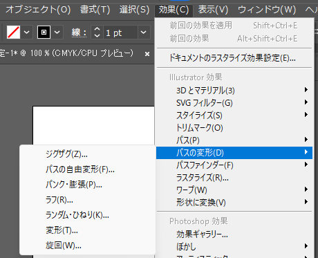Click the 1 pt stroke weight field
The image size is (318, 258).
[120, 32]
